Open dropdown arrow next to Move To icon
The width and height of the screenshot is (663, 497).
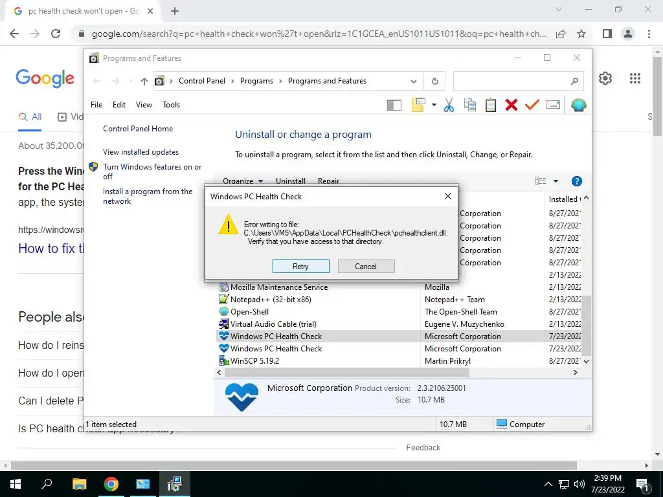tap(434, 105)
